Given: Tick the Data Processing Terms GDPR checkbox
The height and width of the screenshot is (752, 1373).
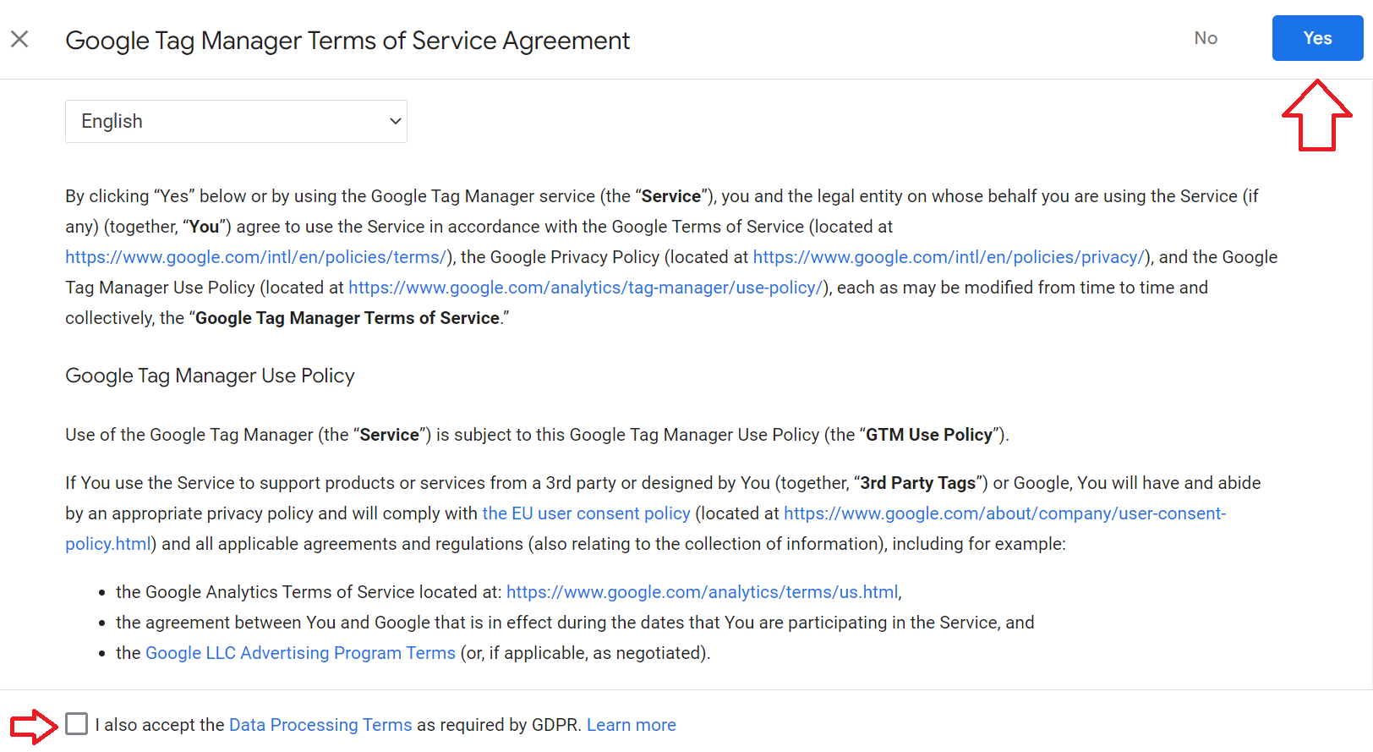Looking at the screenshot, I should tap(76, 723).
